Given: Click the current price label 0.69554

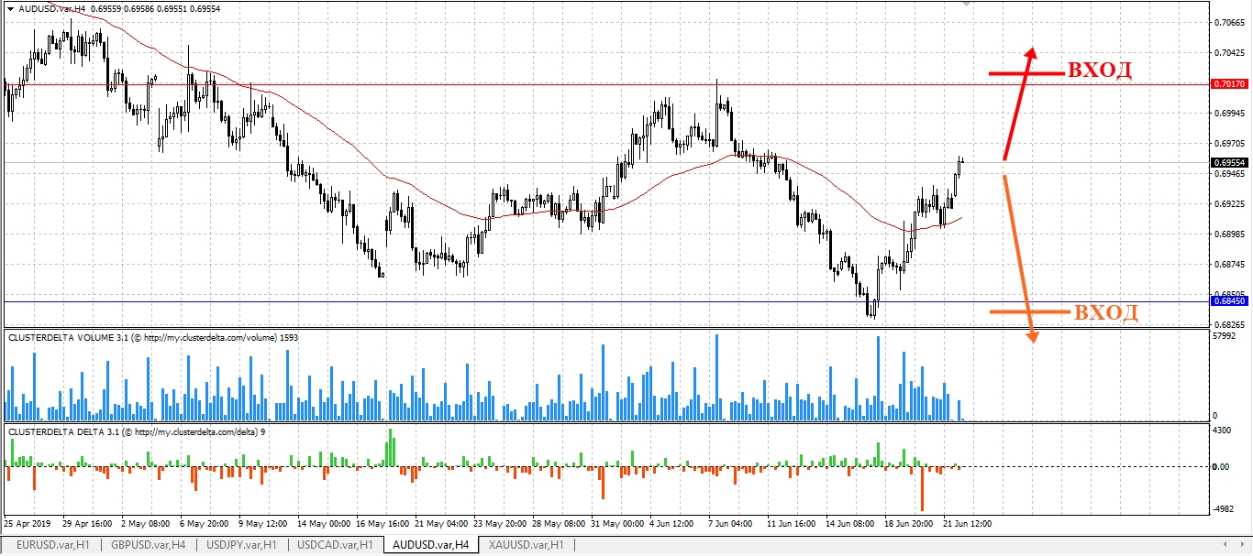Looking at the screenshot, I should coord(1229,162).
